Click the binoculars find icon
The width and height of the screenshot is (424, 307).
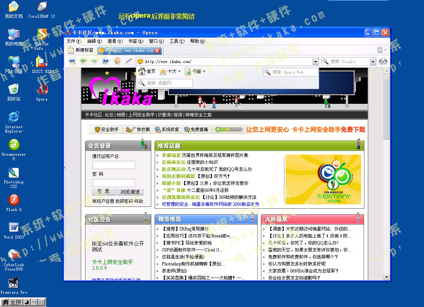tap(383, 61)
